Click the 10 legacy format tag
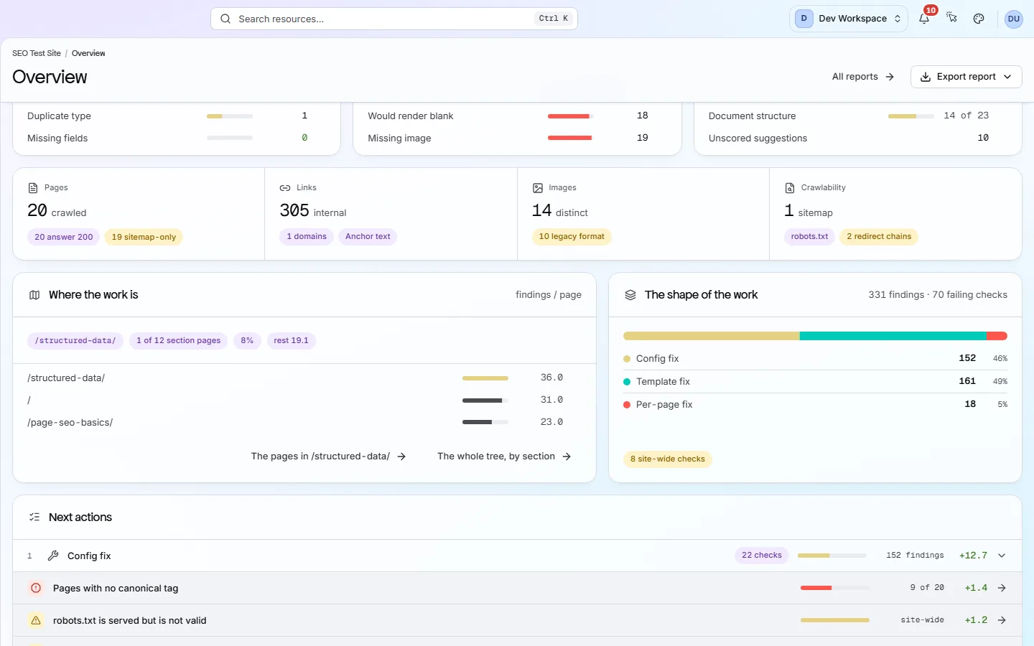This screenshot has width=1034, height=646. [572, 237]
